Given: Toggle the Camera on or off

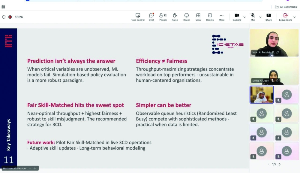Looking at the screenshot, I should click(237, 17).
